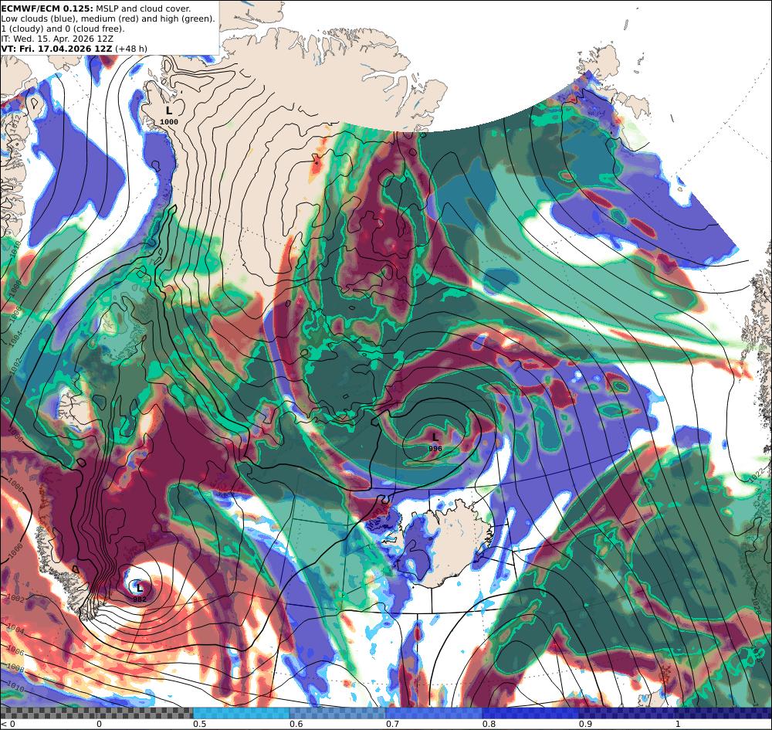Click the '0.9' colorbar tick label
The height and width of the screenshot is (730, 772).
585,724
